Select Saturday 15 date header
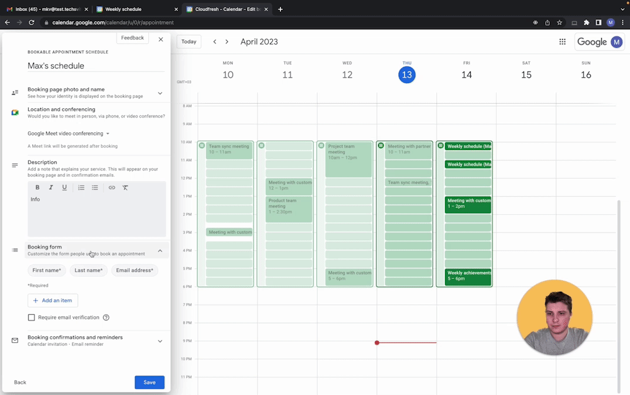The image size is (630, 395). pyautogui.click(x=526, y=75)
